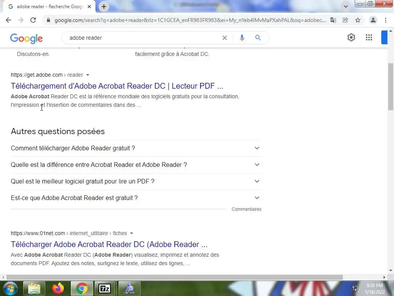Click the get.adobe.com reader URL text

click(x=47, y=75)
